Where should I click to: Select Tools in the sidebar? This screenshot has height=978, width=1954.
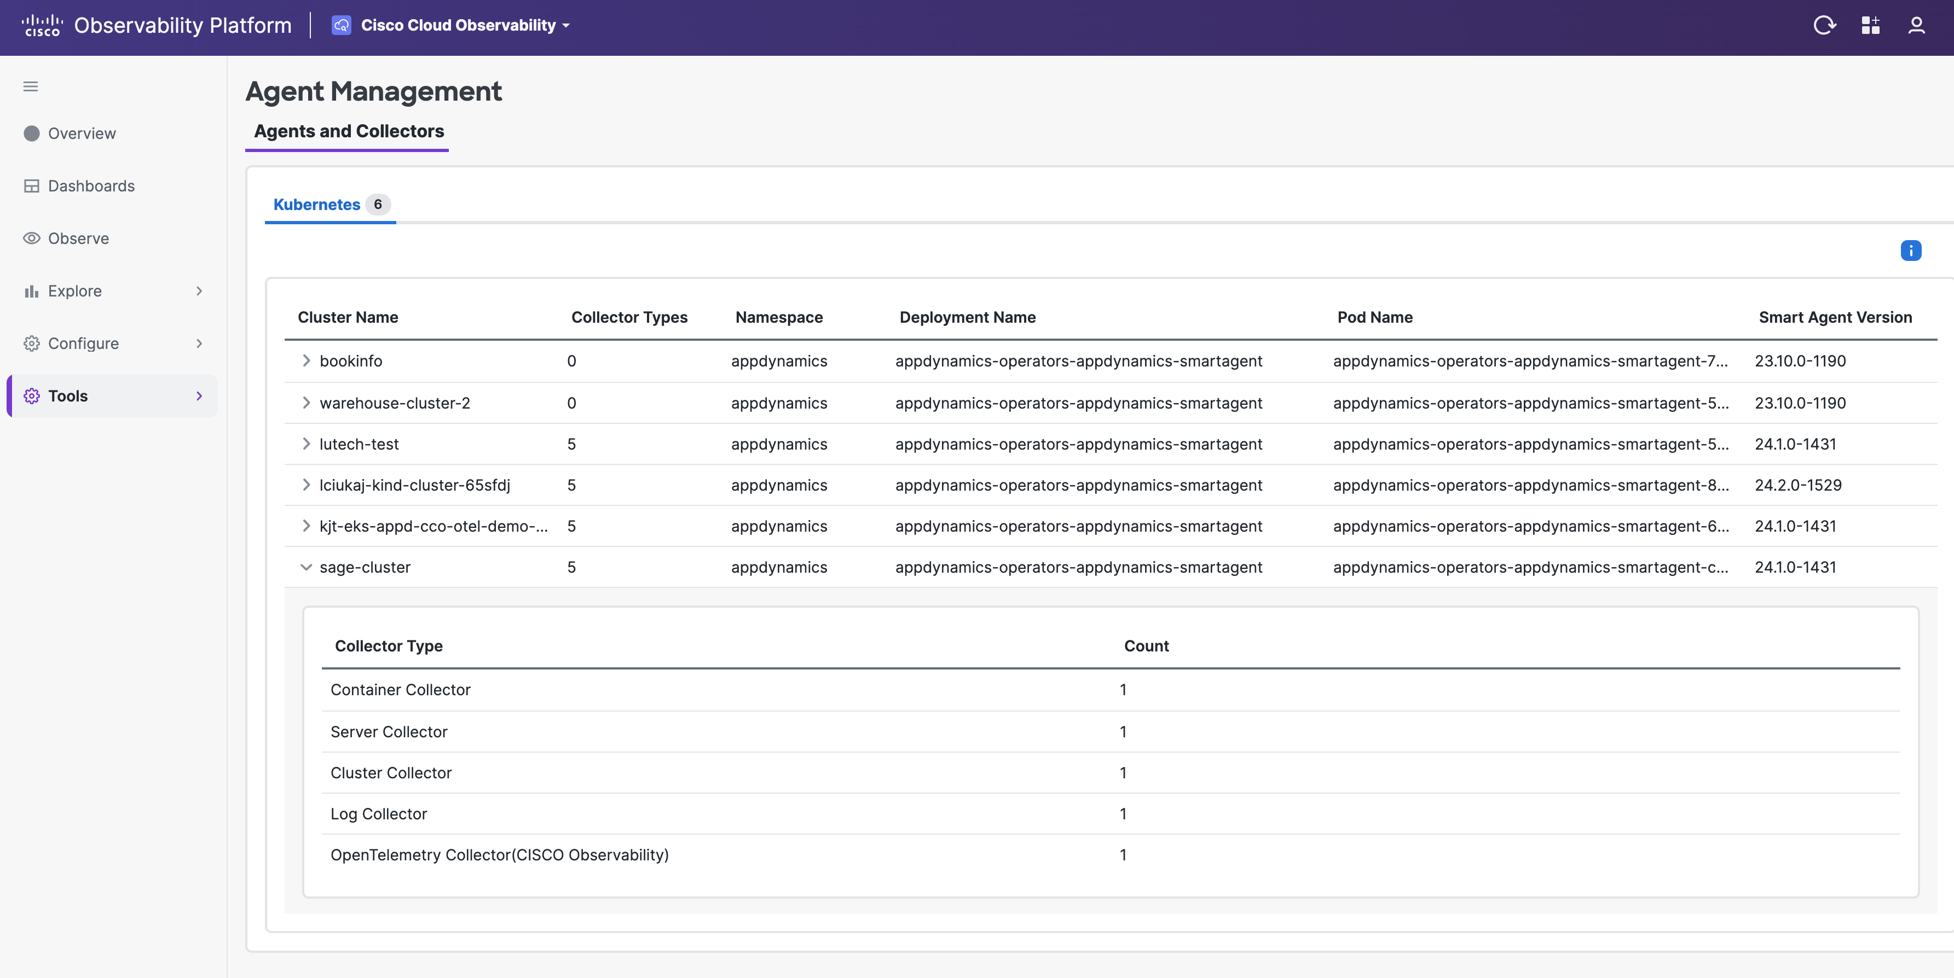tap(112, 396)
